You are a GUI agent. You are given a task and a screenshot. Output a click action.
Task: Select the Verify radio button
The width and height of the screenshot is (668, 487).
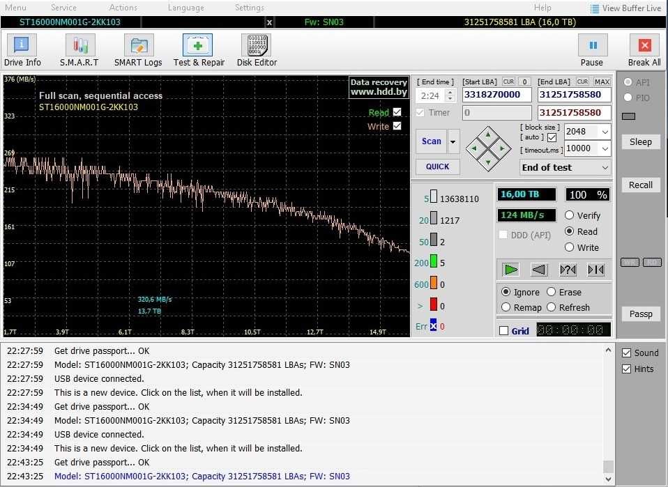coord(569,215)
